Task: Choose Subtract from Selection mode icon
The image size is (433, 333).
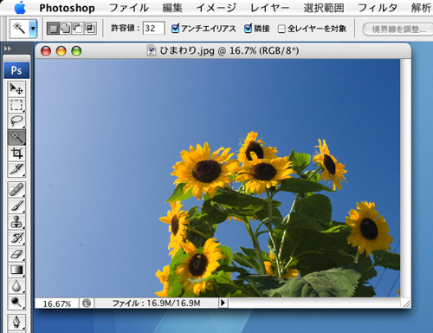Action: click(78, 29)
